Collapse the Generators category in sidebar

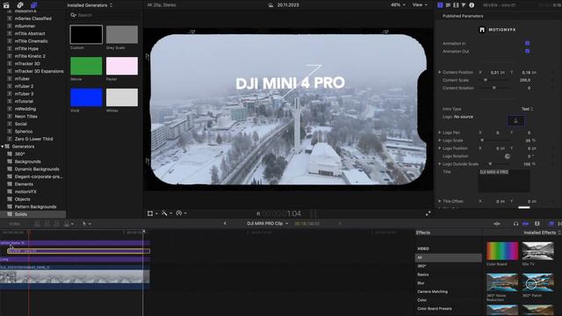click(x=3, y=147)
